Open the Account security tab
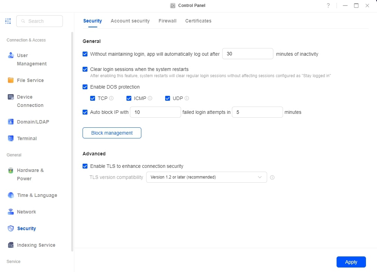The width and height of the screenshot is (377, 272). click(130, 21)
